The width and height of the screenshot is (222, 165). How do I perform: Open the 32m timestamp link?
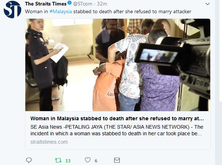102,4
